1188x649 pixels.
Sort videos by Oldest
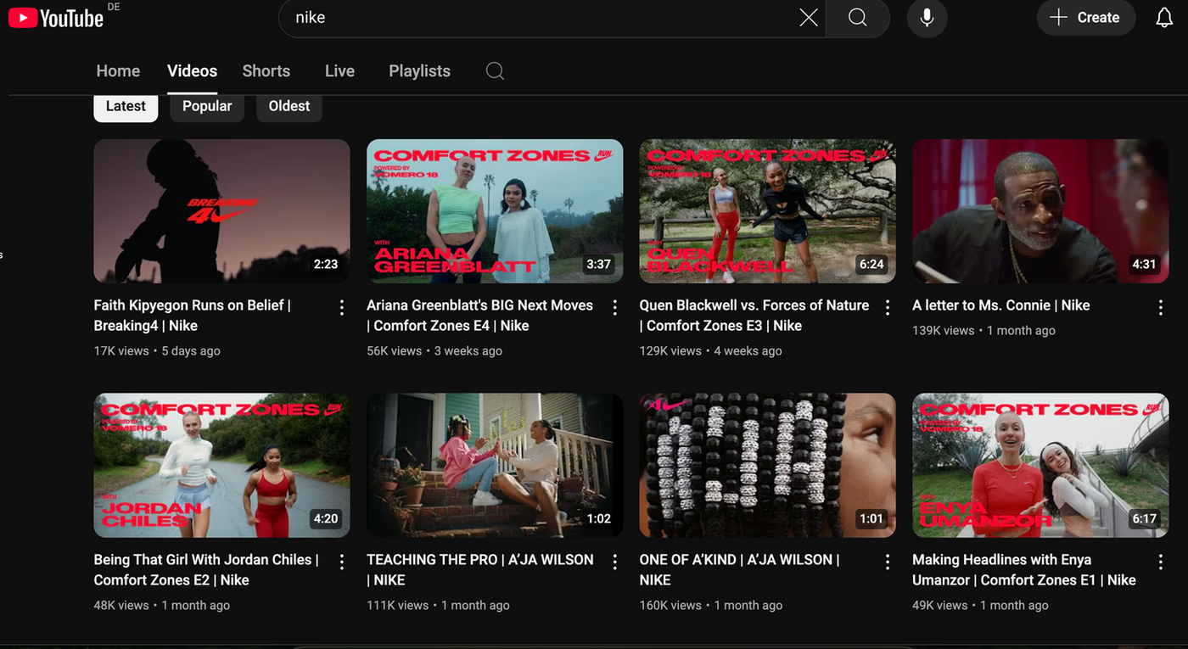point(289,106)
